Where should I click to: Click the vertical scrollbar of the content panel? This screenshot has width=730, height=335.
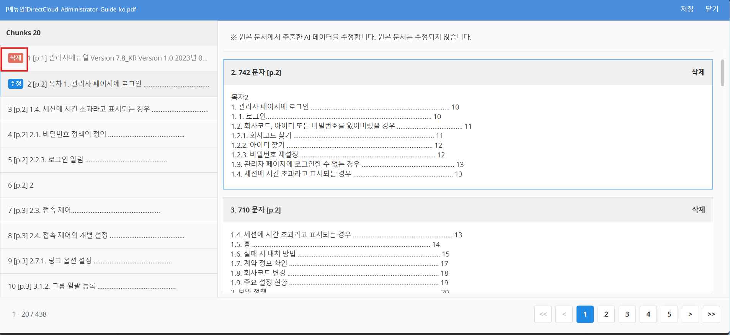pos(722,73)
